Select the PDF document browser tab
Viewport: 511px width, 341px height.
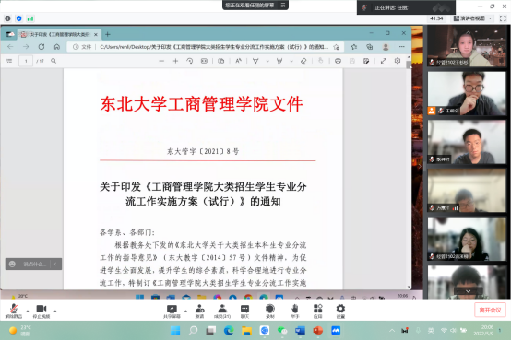pos(60,34)
